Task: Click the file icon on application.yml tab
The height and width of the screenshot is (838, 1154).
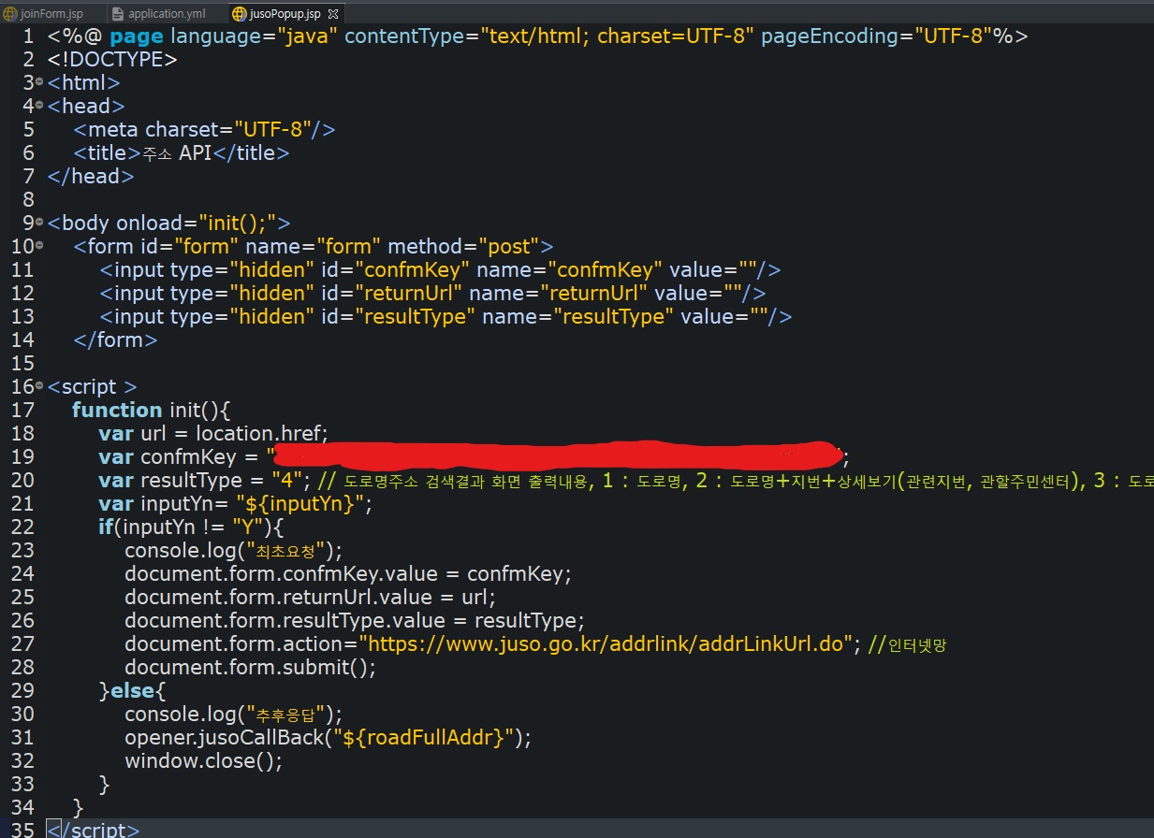Action: click(117, 13)
